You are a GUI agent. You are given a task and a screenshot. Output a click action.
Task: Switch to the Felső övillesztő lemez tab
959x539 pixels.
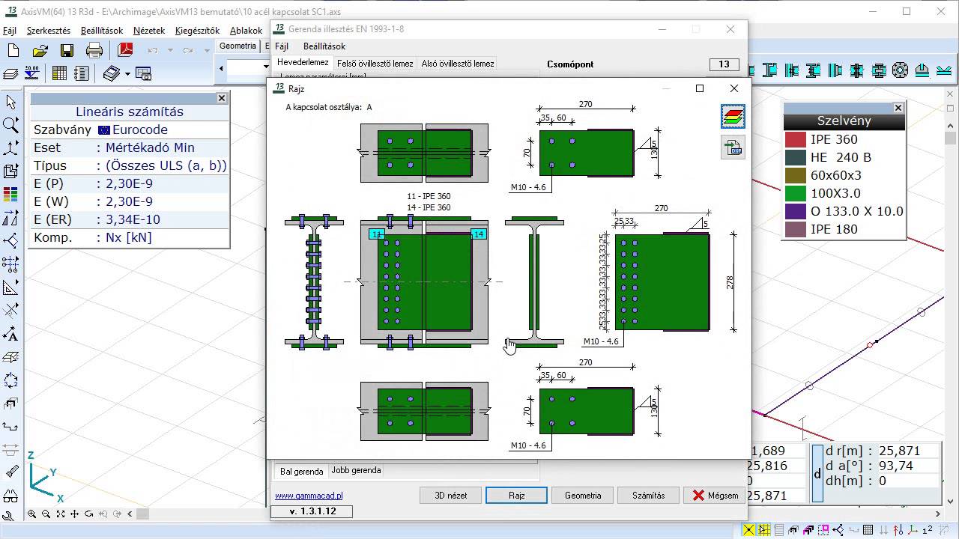375,64
